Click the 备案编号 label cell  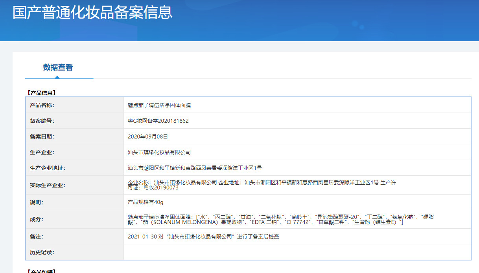pos(75,121)
